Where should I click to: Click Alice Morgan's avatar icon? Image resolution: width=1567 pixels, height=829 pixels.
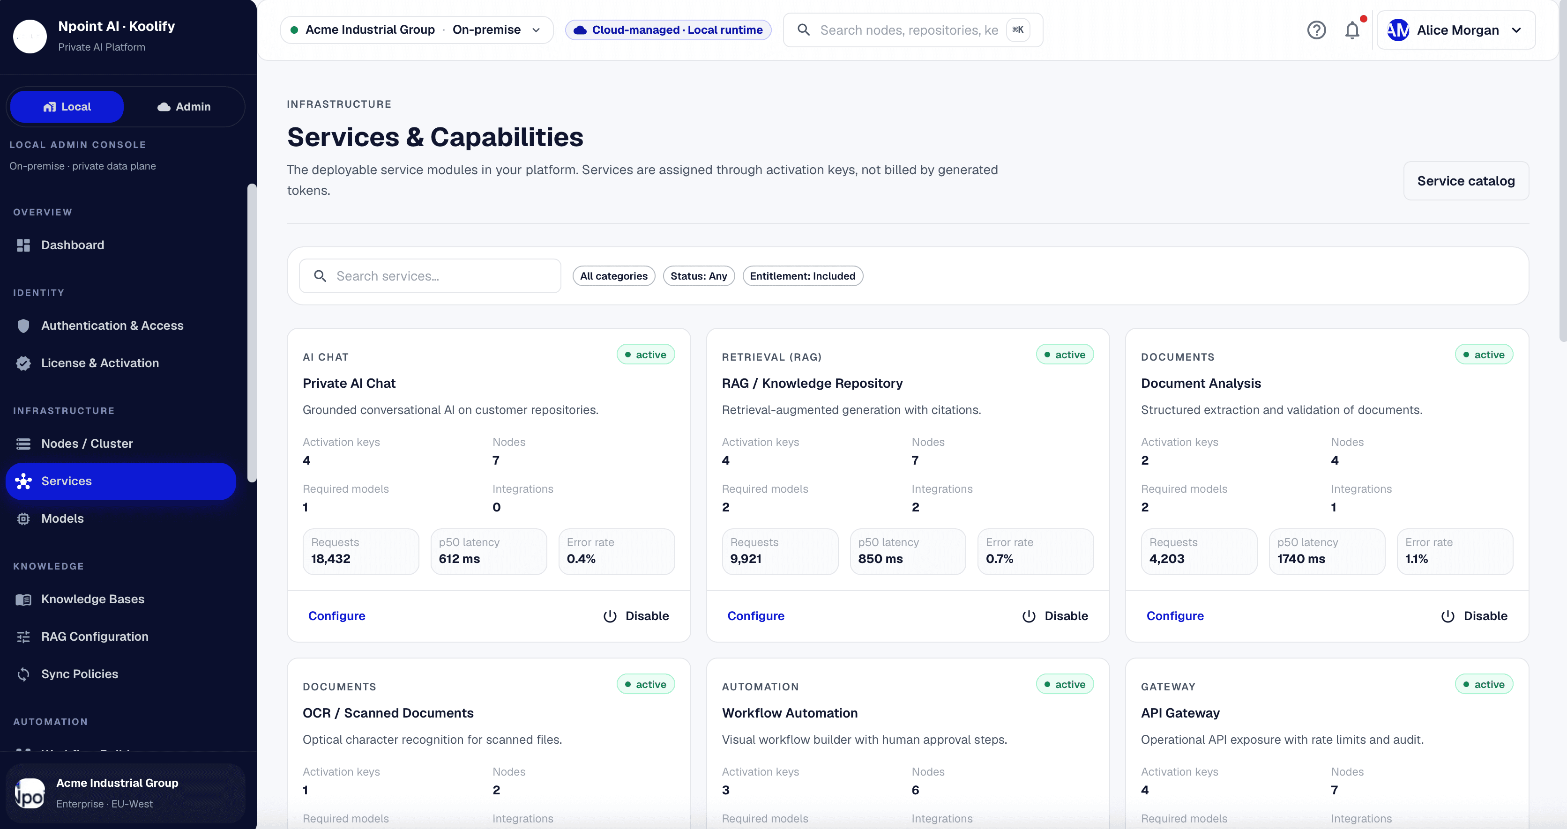[x=1398, y=30]
